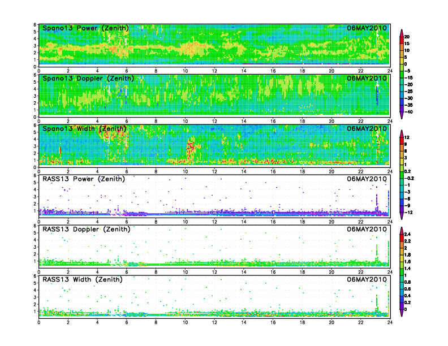Select the Spano13 Width heatmap plot
The height and width of the screenshot is (346, 448).
(214, 146)
